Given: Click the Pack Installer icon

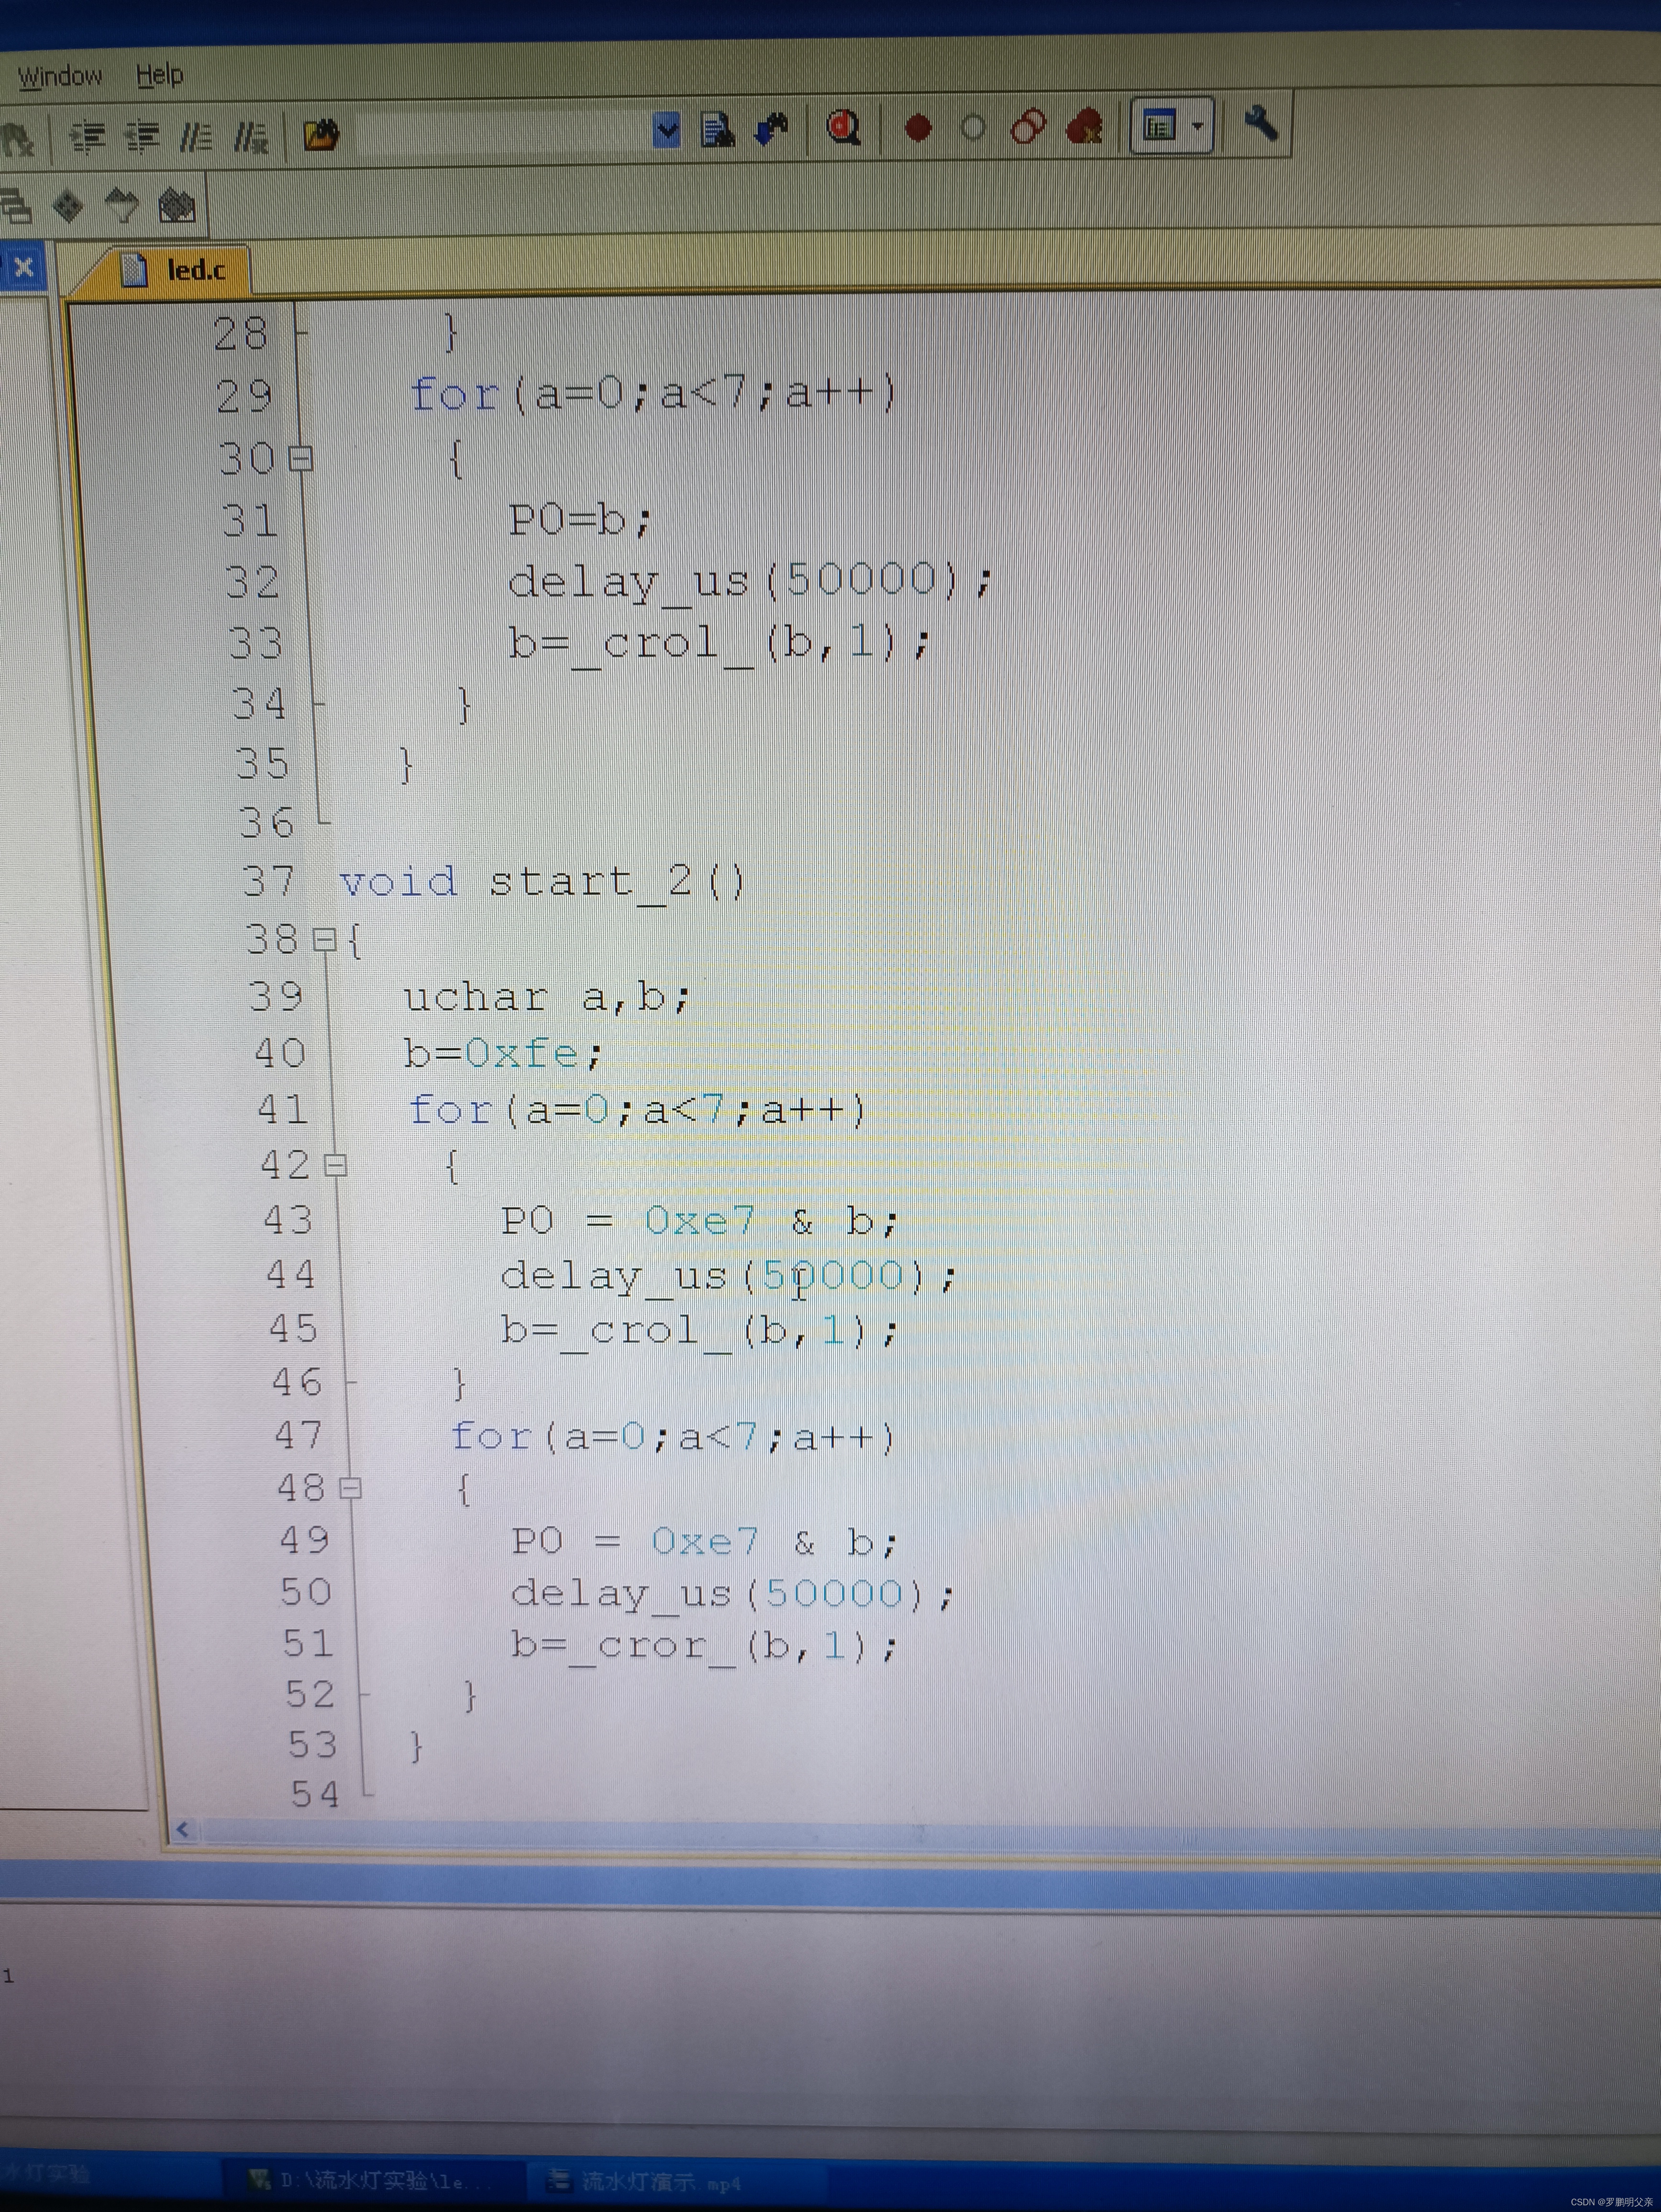Looking at the screenshot, I should (177, 206).
